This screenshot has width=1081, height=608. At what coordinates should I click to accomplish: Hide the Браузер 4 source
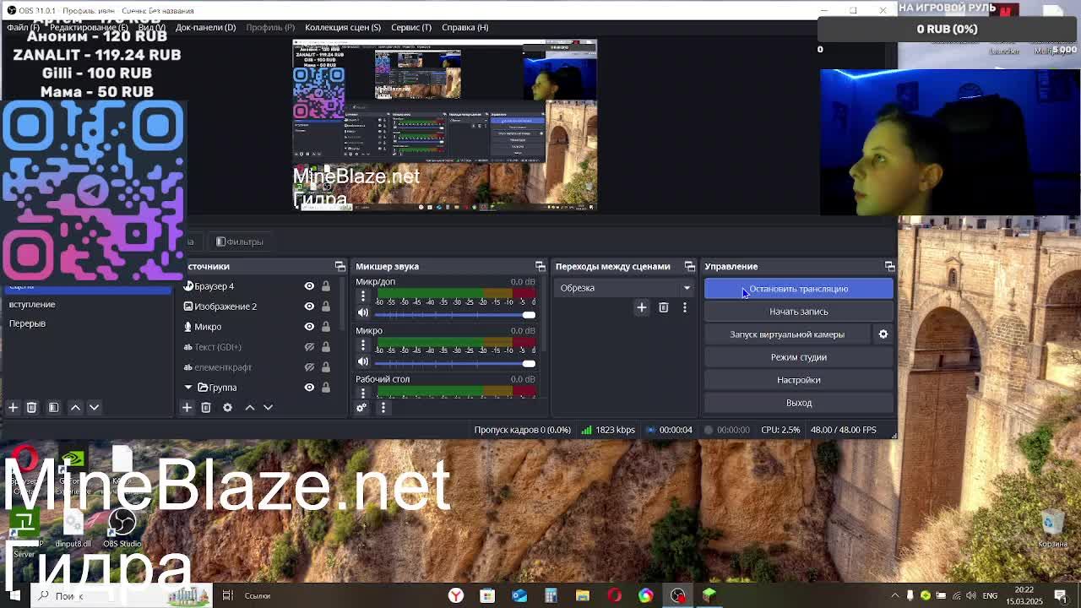[309, 286]
